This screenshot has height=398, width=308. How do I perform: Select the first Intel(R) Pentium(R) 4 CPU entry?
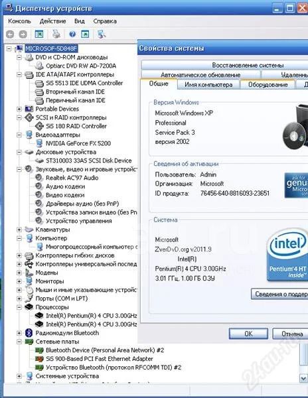click(91, 316)
